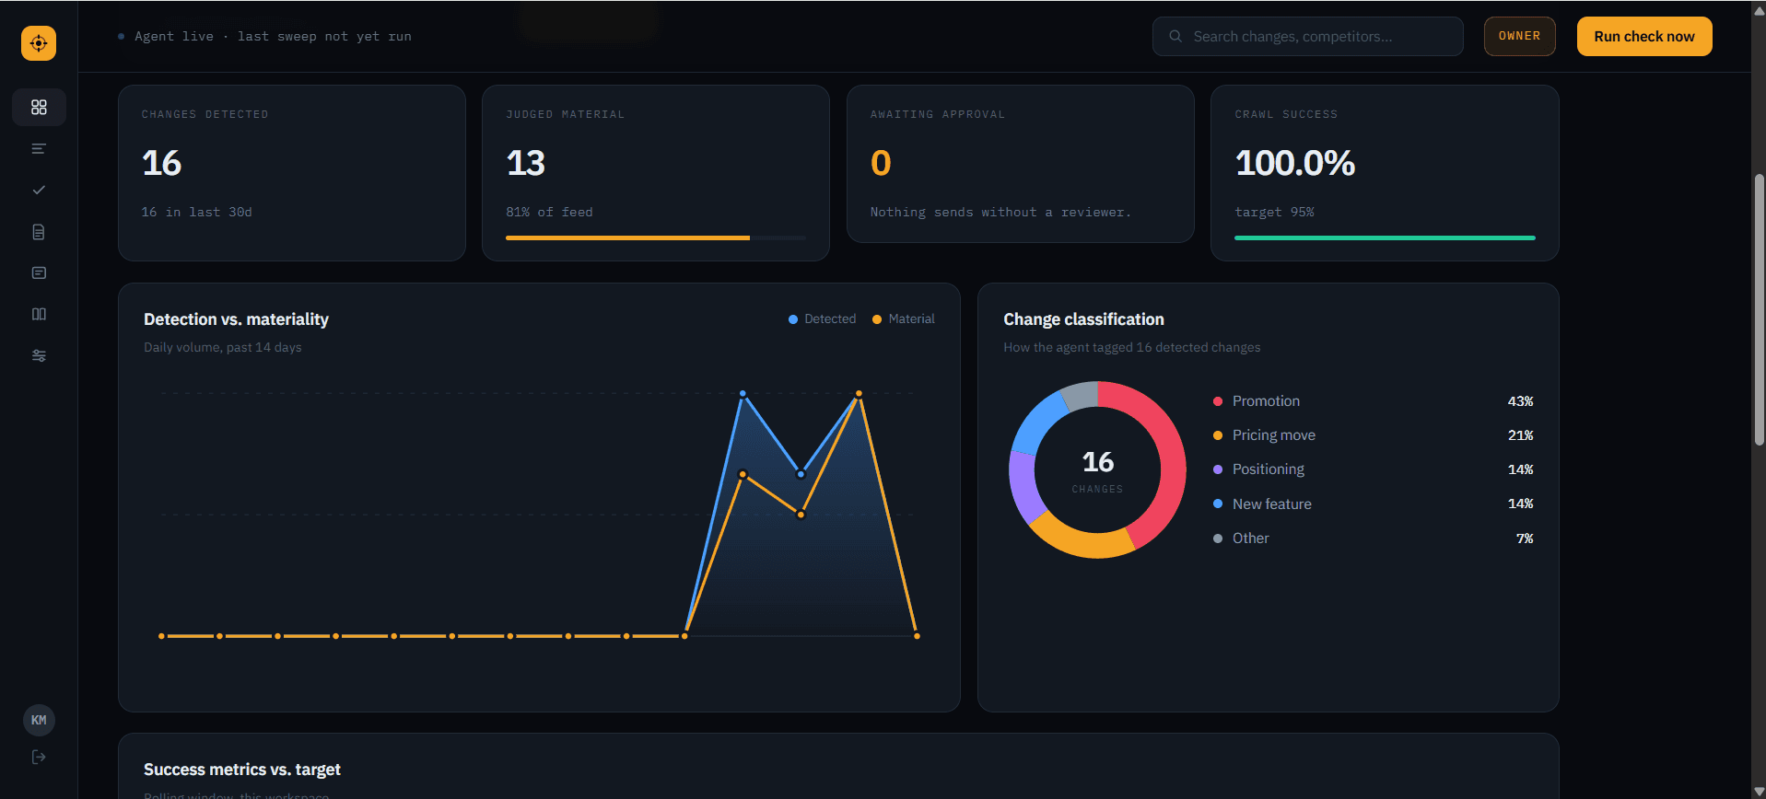Click the blue Detected legend dot
The width and height of the screenshot is (1766, 799).
[793, 319]
